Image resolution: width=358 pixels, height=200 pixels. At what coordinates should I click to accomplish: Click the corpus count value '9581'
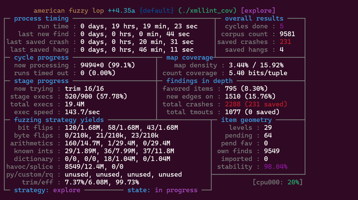coord(287,34)
